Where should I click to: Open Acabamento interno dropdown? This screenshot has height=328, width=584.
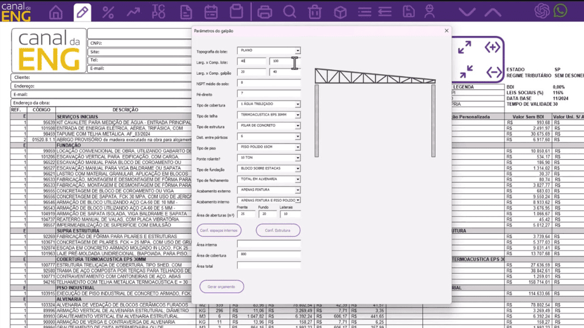click(297, 200)
